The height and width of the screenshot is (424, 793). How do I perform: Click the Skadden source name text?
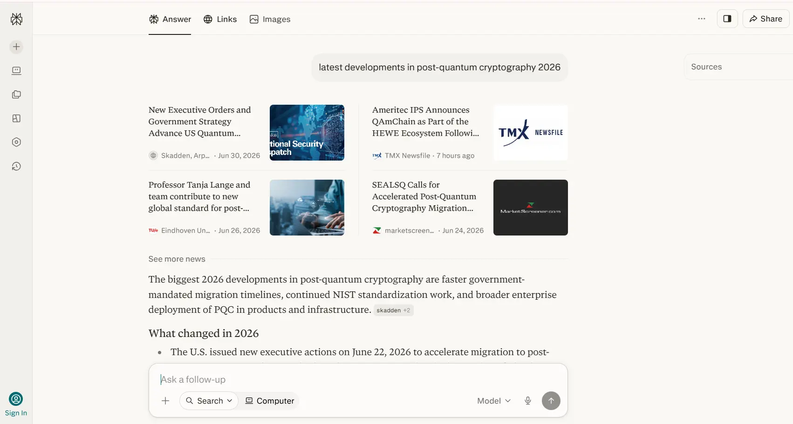click(185, 155)
